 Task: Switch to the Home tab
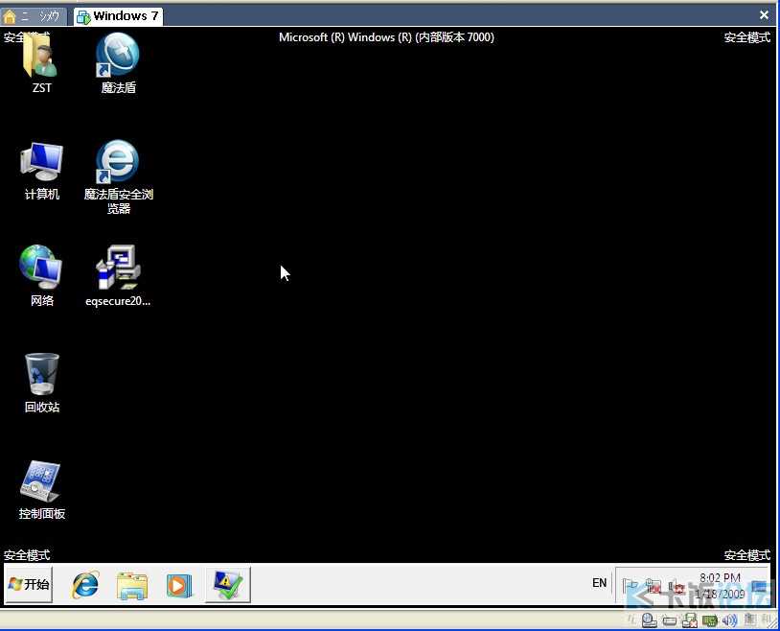click(x=34, y=16)
